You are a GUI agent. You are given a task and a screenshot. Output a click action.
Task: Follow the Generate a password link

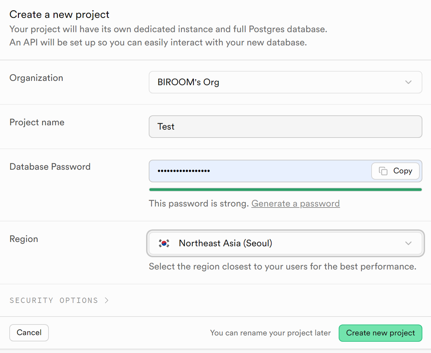click(296, 204)
